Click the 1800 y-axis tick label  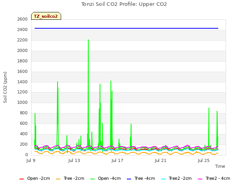click(23, 61)
